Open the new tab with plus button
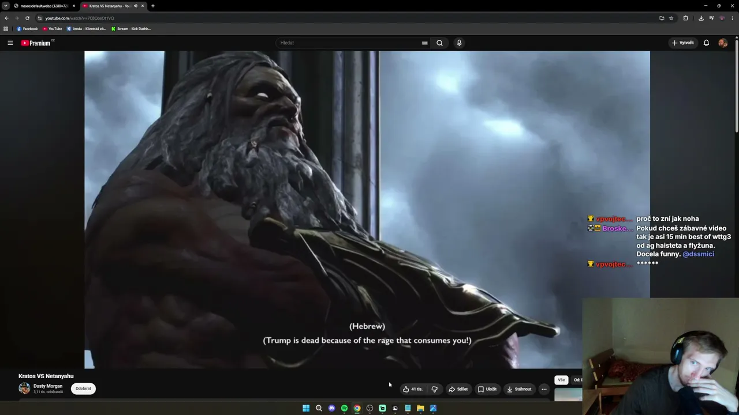739x415 pixels. click(x=152, y=6)
